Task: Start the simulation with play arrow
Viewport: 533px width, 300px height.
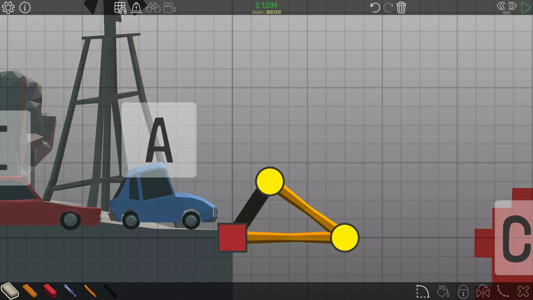Action: [525, 7]
